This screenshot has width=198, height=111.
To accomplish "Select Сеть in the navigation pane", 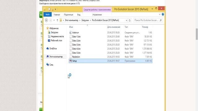I will [x=51, y=65].
